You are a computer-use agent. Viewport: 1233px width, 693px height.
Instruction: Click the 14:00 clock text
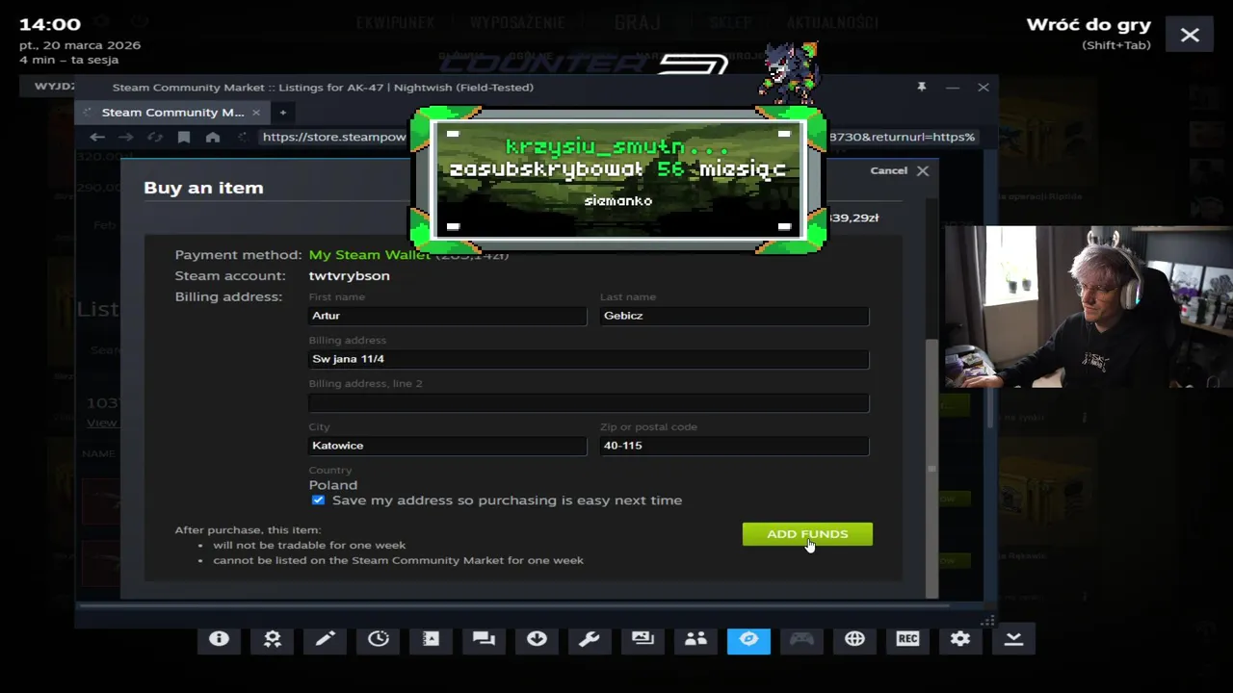tap(51, 23)
